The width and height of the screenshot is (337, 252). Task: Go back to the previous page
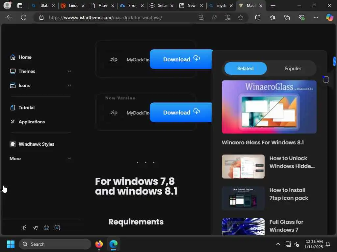[x=9, y=17]
